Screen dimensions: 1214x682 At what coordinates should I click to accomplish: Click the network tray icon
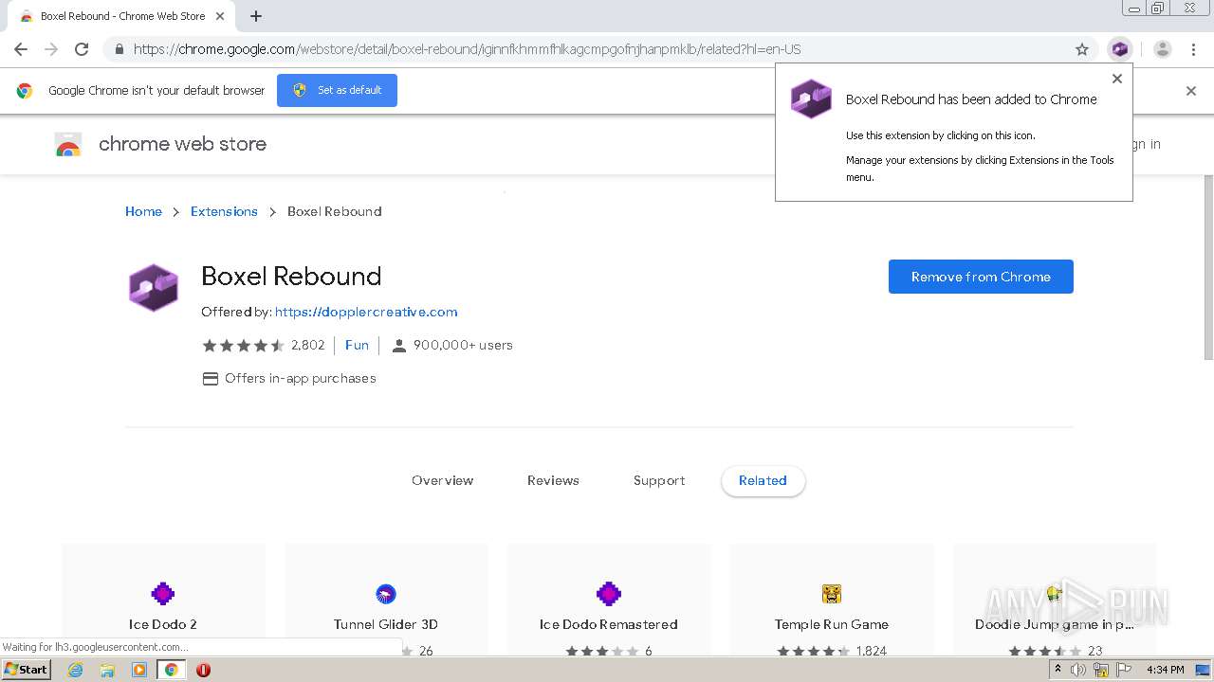tap(1101, 670)
